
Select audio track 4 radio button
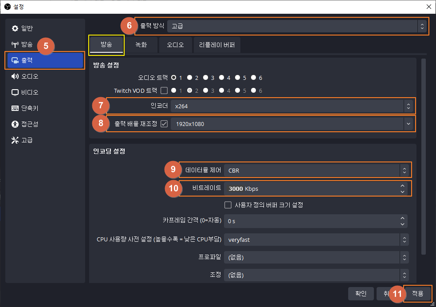point(222,78)
